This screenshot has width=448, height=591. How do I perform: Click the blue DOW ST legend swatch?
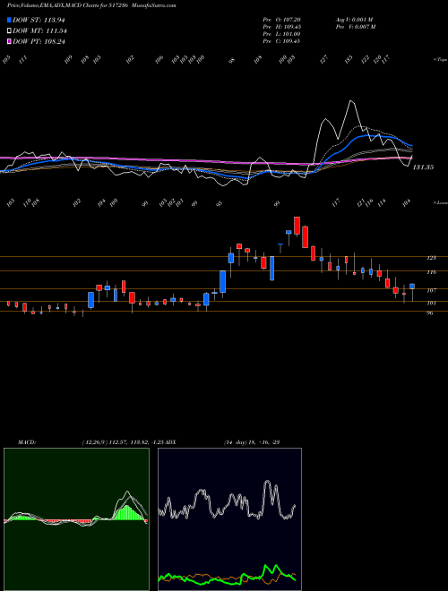click(x=9, y=20)
